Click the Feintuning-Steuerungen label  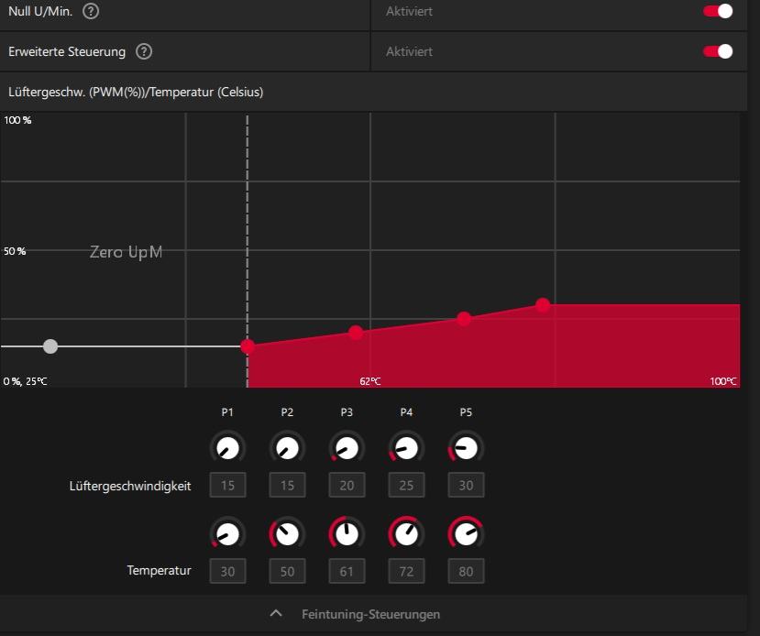click(x=370, y=614)
